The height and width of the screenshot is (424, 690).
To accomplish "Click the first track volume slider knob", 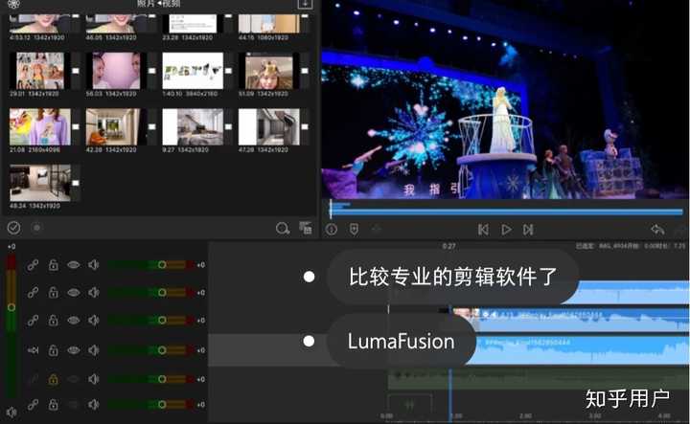I will click(162, 265).
